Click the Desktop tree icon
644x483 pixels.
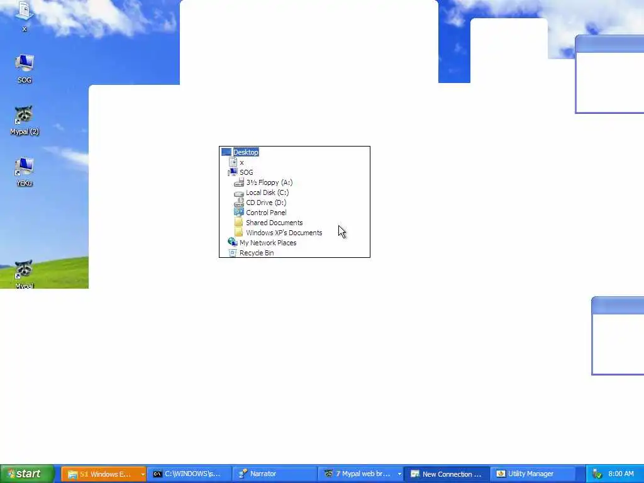pos(226,152)
